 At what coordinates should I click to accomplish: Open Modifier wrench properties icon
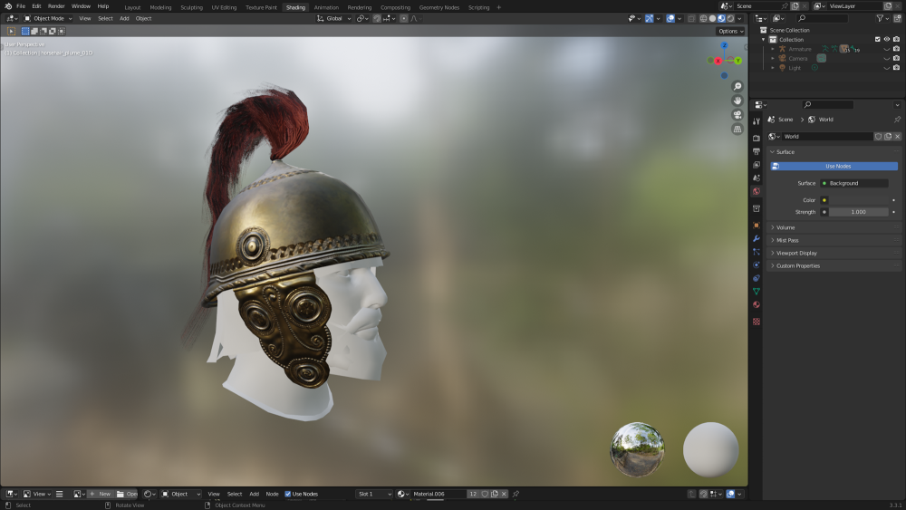click(x=757, y=238)
